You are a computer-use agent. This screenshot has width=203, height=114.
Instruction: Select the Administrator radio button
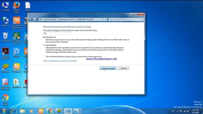point(44,45)
